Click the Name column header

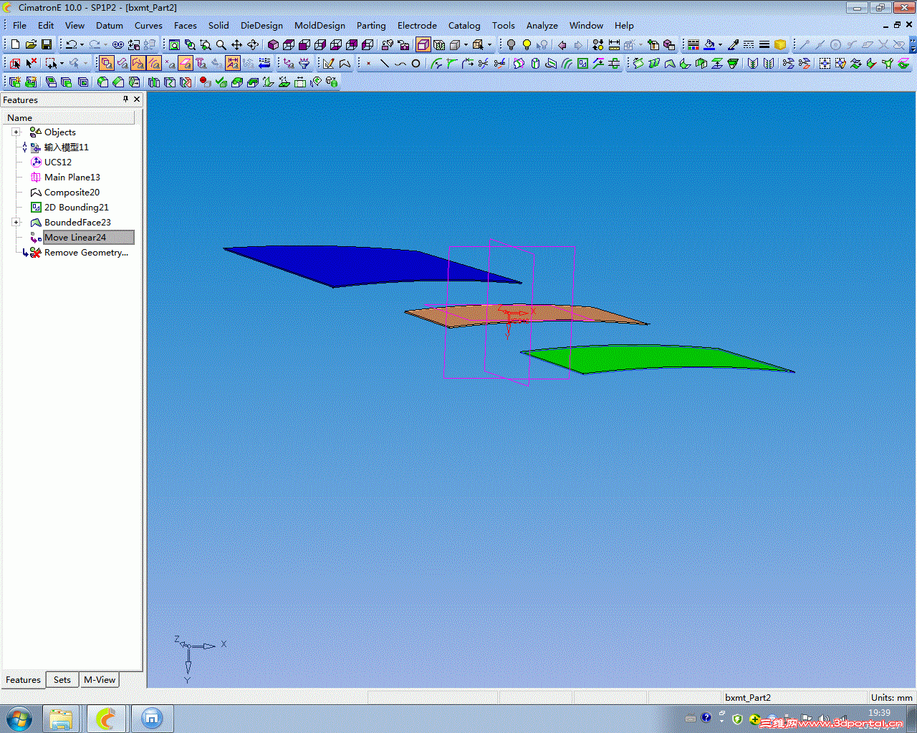[x=68, y=117]
